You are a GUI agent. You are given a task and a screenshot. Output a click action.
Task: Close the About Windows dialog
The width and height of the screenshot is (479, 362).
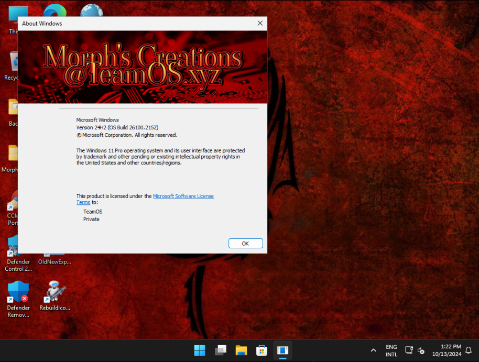[x=260, y=23]
